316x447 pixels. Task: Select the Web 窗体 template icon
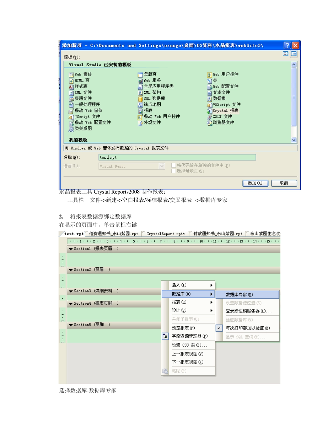[x=71, y=75]
